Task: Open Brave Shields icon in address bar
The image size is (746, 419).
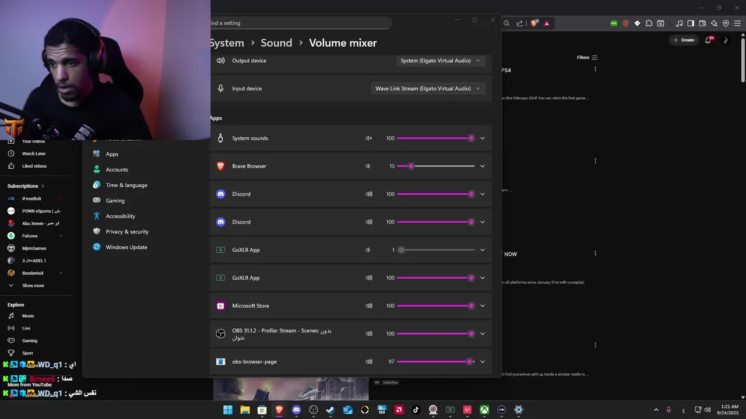Action: point(534,23)
